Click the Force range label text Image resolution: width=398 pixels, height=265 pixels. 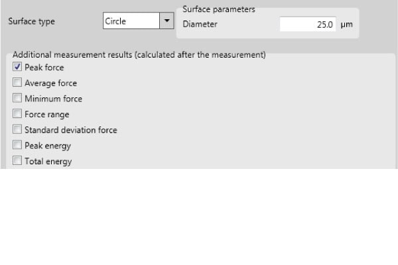(46, 115)
